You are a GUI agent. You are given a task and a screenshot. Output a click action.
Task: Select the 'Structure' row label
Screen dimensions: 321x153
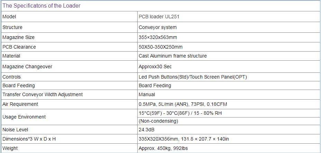pyautogui.click(x=12, y=27)
